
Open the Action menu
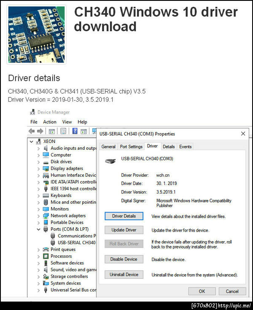pos(50,122)
